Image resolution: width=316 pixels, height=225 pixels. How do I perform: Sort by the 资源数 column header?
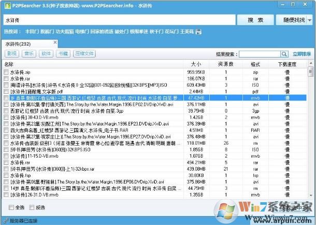[x=226, y=64]
